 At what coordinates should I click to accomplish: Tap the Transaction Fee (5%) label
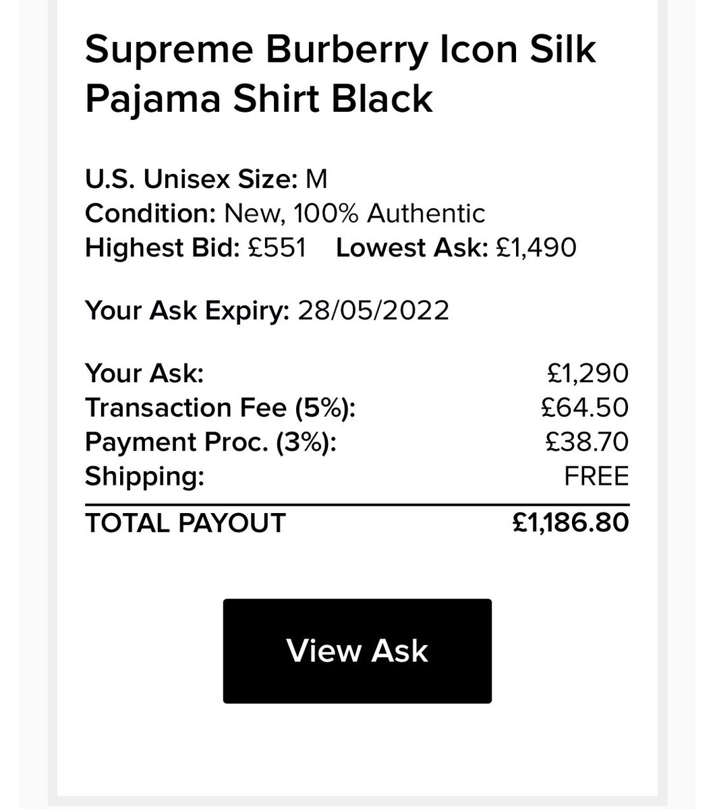click(x=220, y=408)
